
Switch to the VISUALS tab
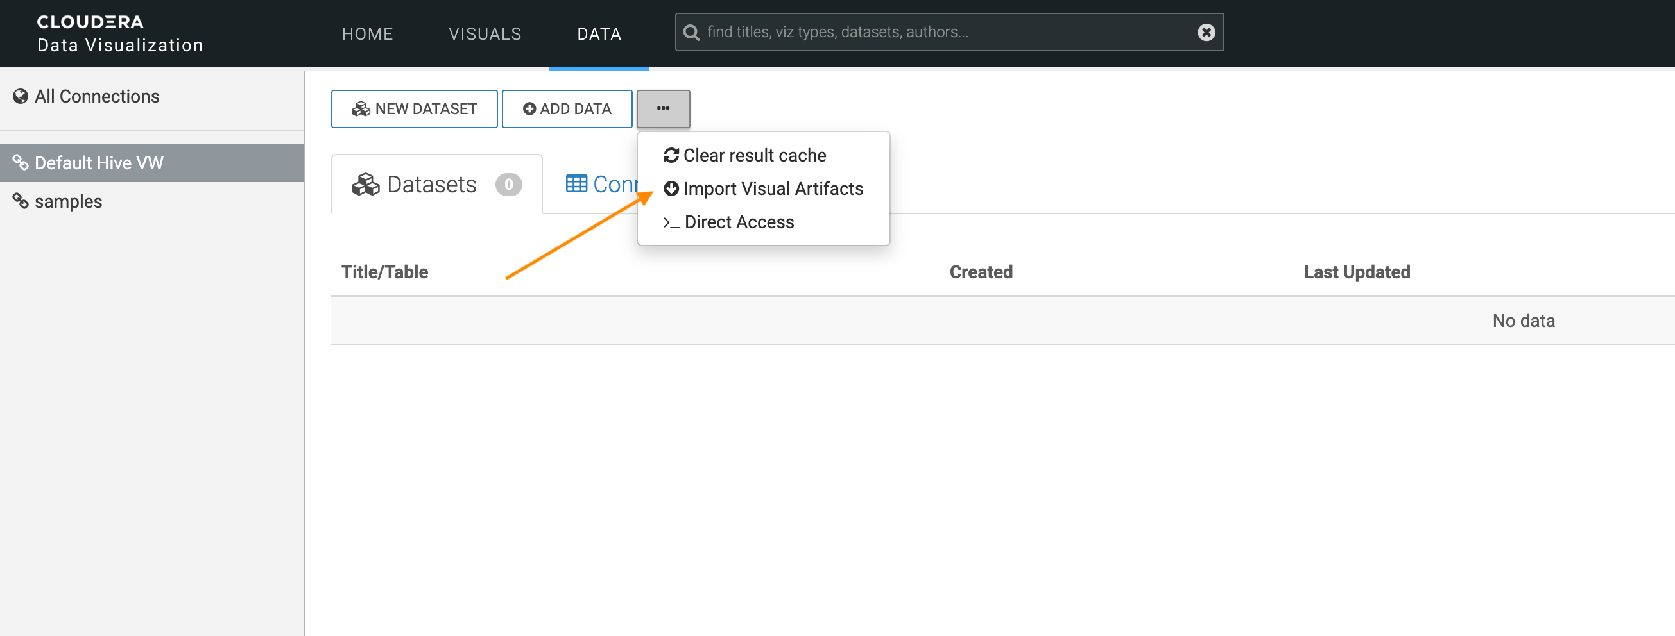click(x=485, y=33)
